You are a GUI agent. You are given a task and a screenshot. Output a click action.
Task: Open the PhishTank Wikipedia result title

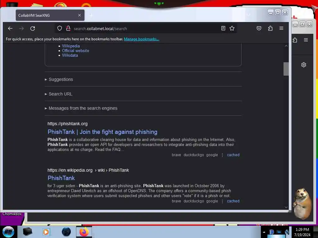(x=61, y=178)
